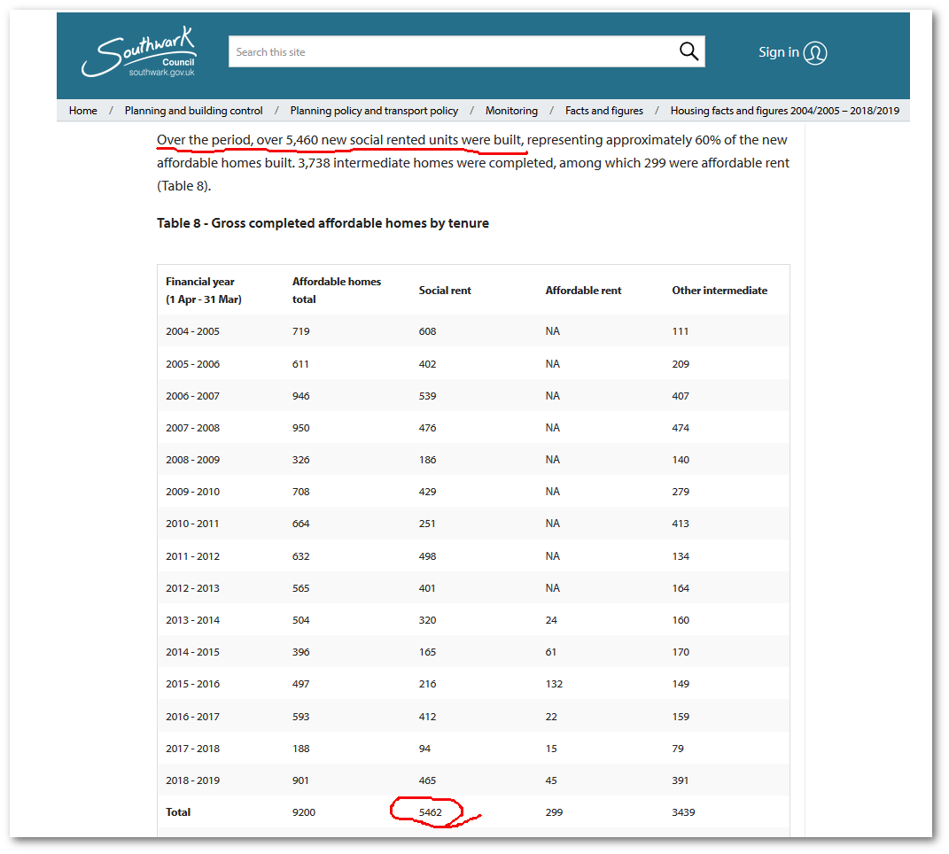Click the other intermediate total 3439
949x854 pixels.
[x=683, y=812]
